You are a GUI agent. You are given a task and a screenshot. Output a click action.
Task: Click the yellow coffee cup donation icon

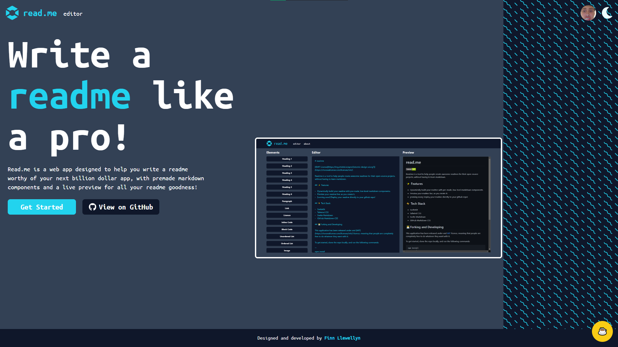pyautogui.click(x=602, y=331)
